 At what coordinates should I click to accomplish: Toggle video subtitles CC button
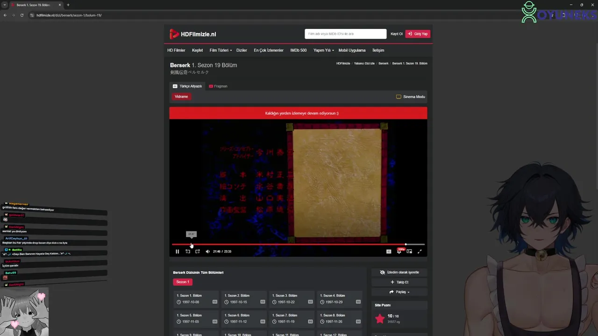click(388, 252)
